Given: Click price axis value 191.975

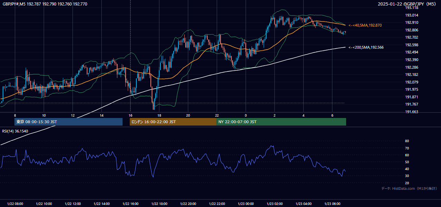Looking at the screenshot, I should [412, 89].
